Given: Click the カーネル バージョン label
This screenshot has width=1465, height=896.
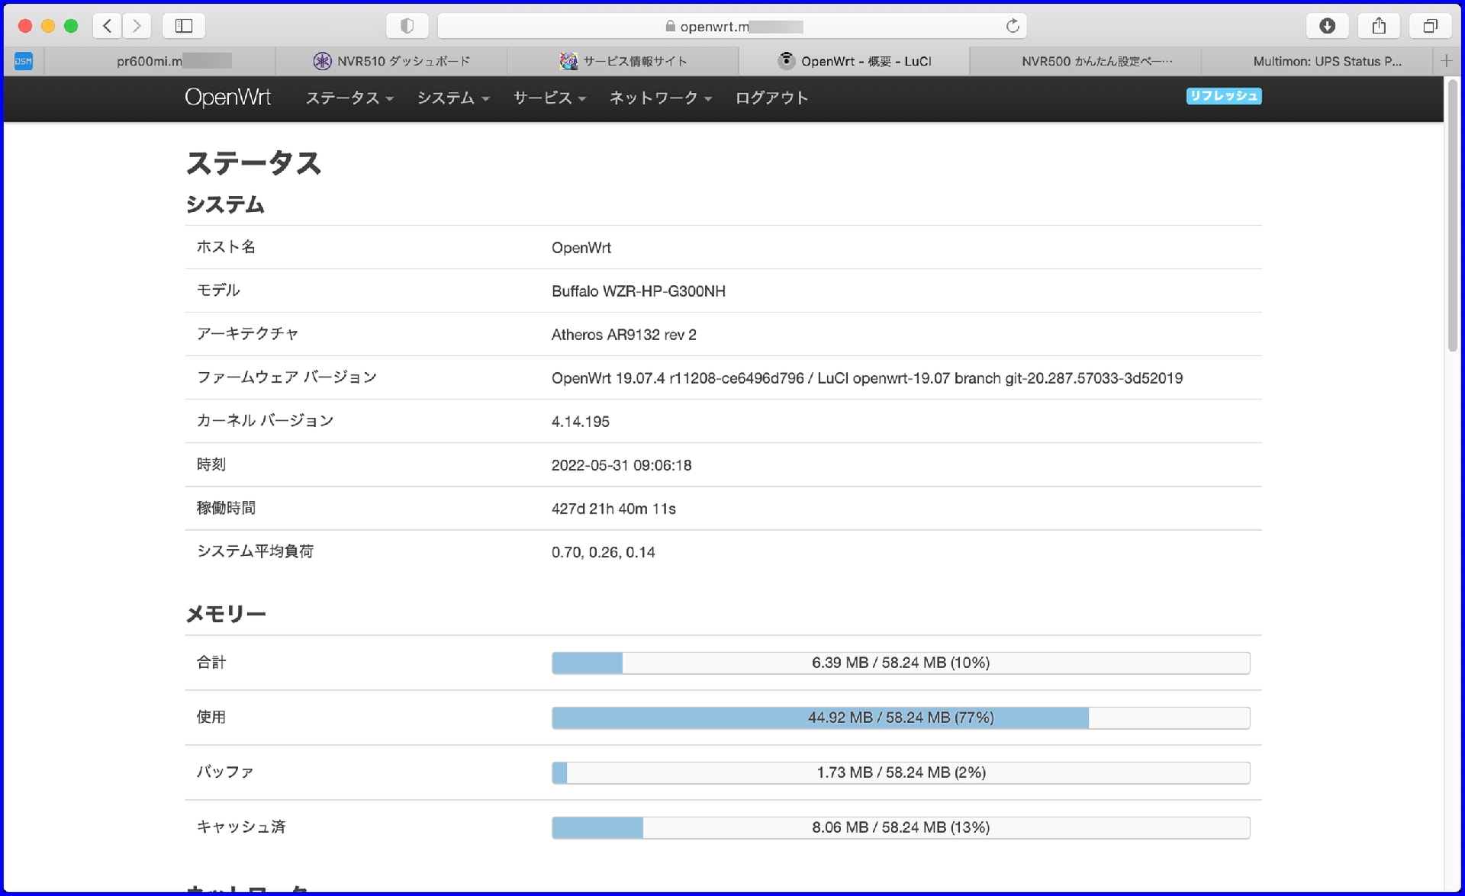Looking at the screenshot, I should pos(265,421).
